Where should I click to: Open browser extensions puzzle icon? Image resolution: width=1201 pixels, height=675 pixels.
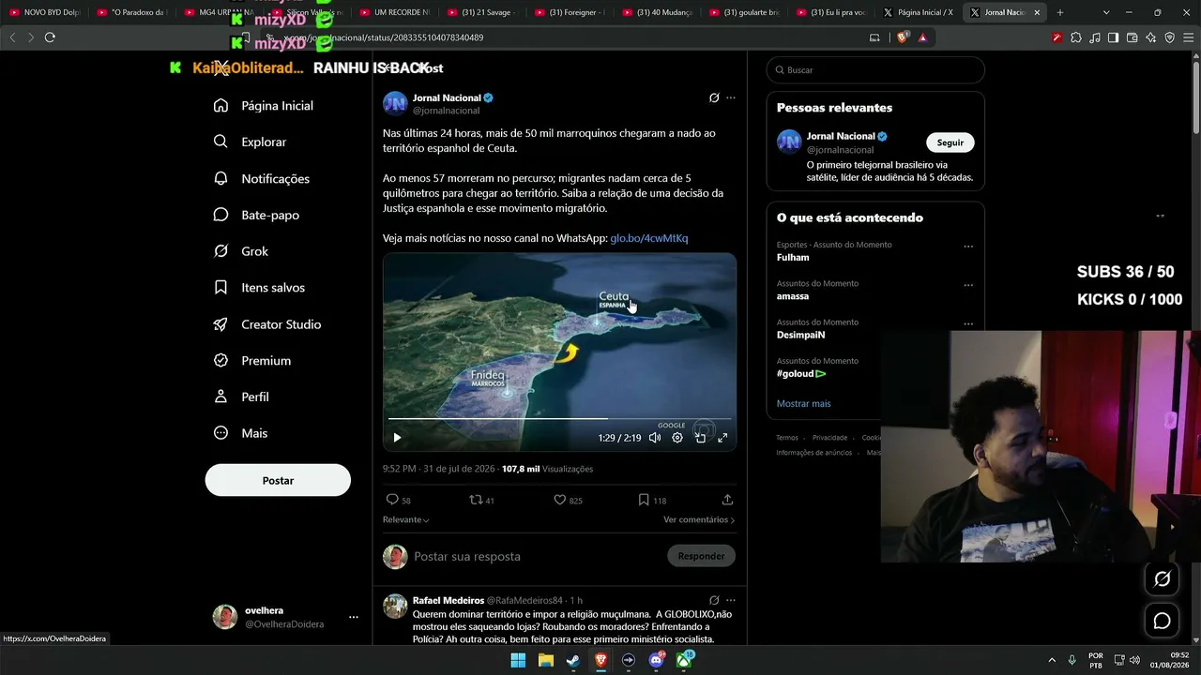[1075, 37]
